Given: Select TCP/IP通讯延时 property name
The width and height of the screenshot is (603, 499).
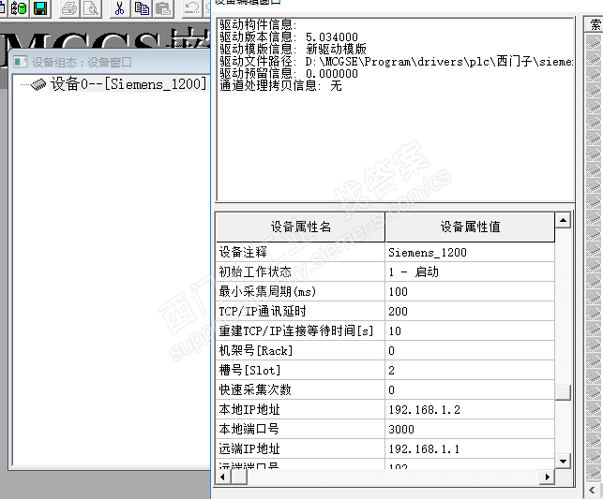Looking at the screenshot, I should coord(300,312).
